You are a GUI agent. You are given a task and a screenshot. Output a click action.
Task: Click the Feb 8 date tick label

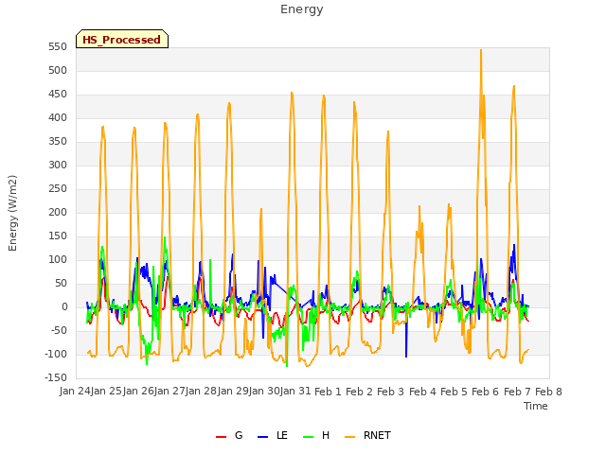click(548, 392)
